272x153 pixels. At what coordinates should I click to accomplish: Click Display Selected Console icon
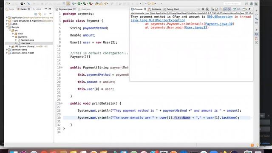(x=238, y=9)
